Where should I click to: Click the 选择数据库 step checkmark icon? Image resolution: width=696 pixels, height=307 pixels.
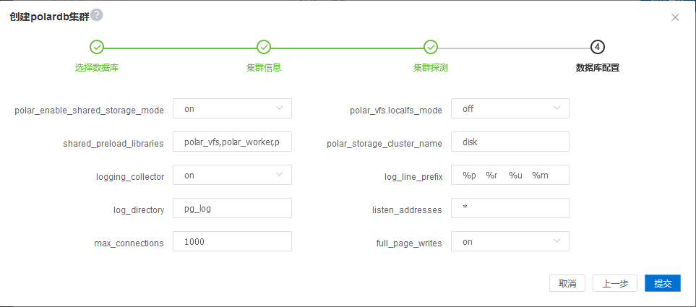click(x=96, y=46)
